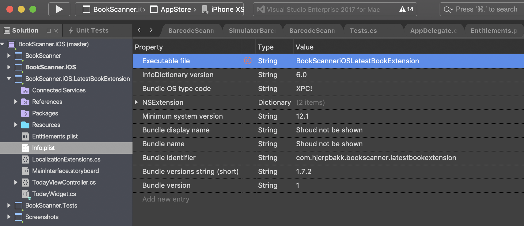Collapse the BookScanner.iOS (master) solution node
The width and height of the screenshot is (524, 226).
2,44
